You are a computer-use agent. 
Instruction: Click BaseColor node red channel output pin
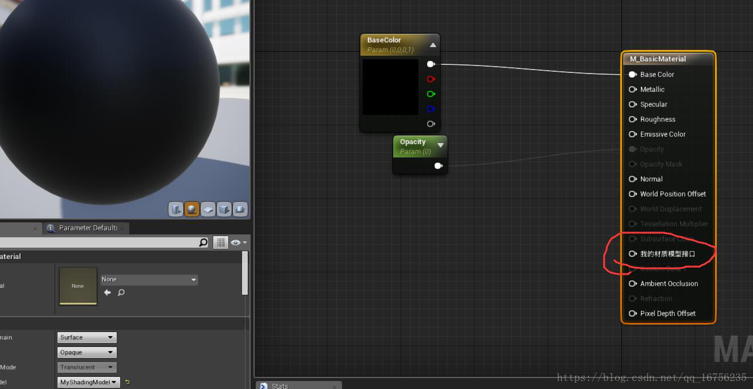point(431,79)
